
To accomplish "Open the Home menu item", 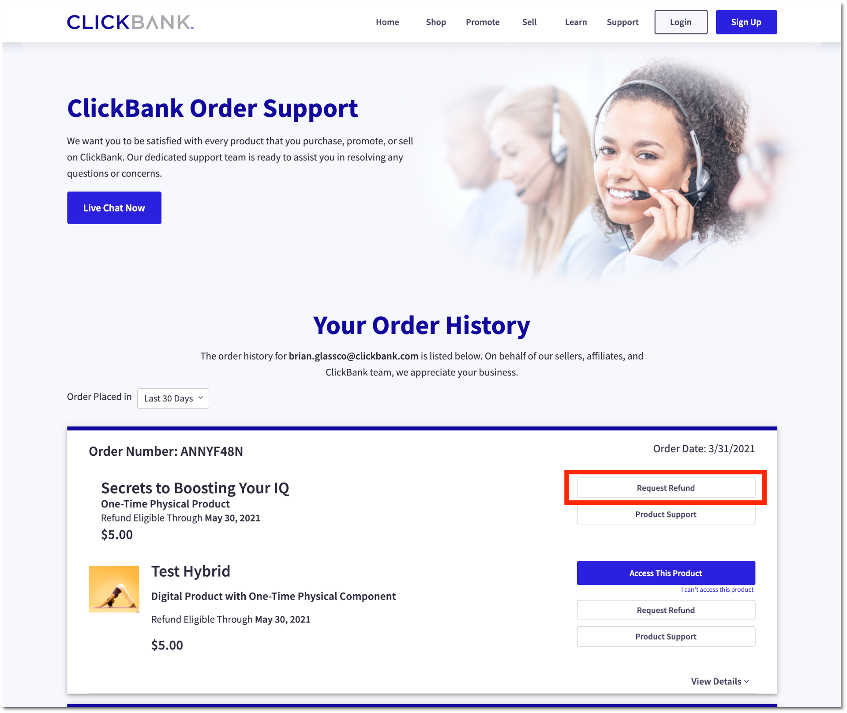I will click(387, 22).
